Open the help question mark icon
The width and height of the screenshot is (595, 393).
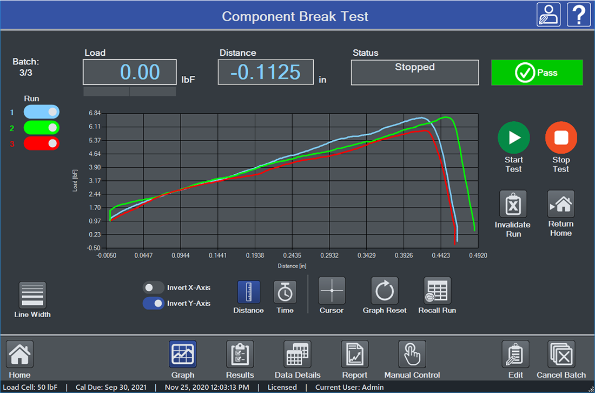[578, 14]
